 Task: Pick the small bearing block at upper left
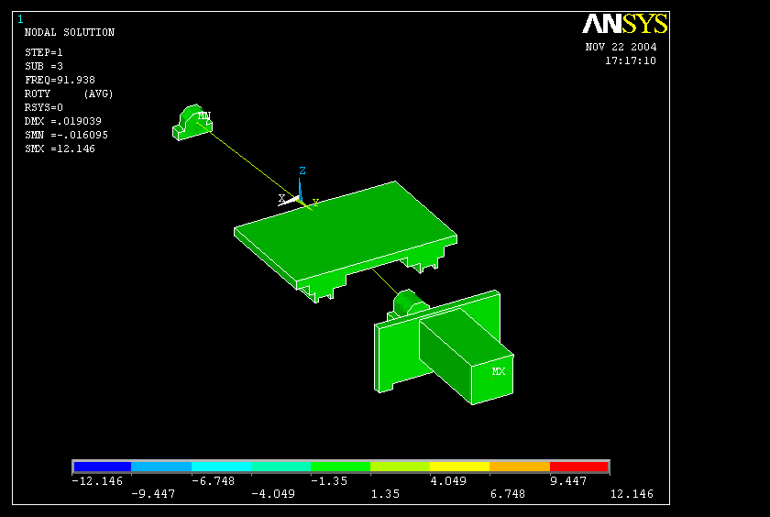tap(189, 126)
